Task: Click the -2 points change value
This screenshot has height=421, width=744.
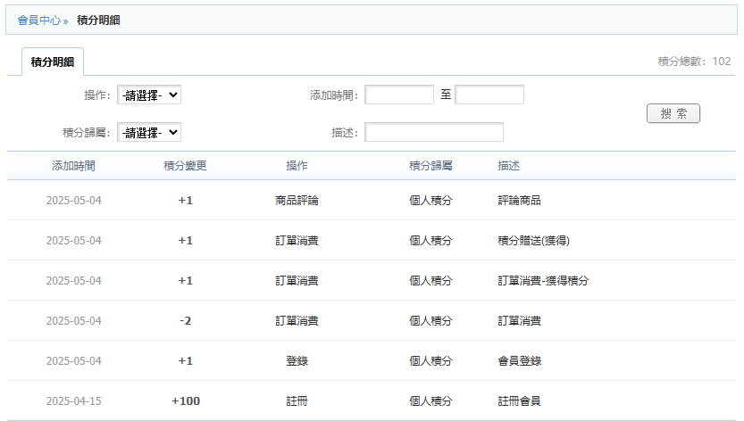Action: pyautogui.click(x=186, y=321)
